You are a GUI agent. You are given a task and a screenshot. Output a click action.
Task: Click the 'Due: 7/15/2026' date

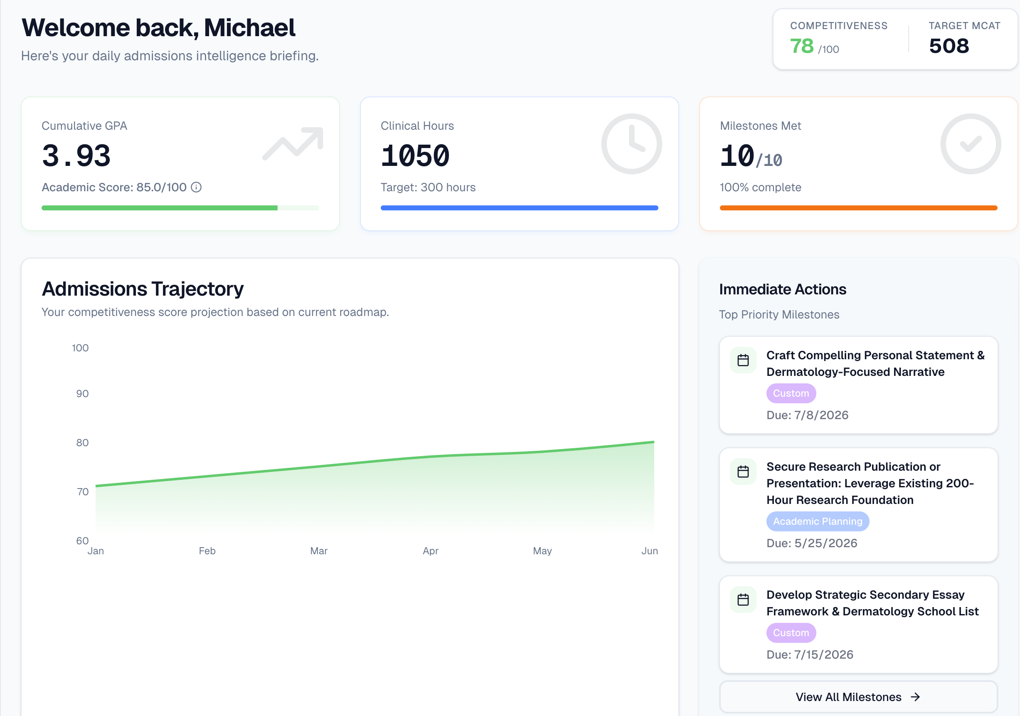(810, 654)
